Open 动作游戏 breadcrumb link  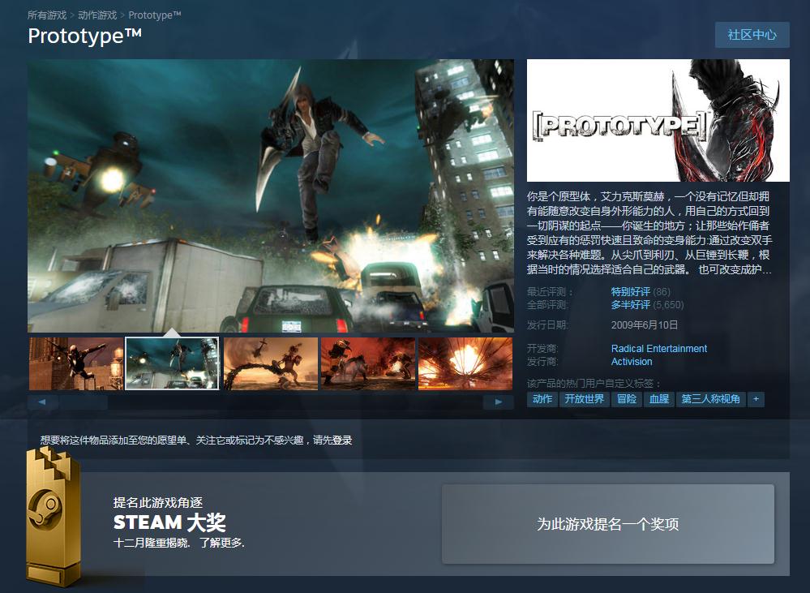[97, 15]
